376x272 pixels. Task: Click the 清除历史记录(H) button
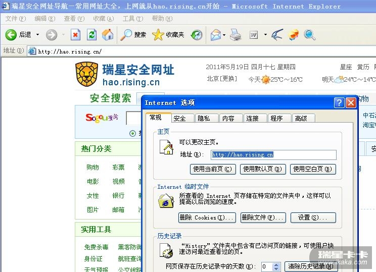tap(311, 266)
